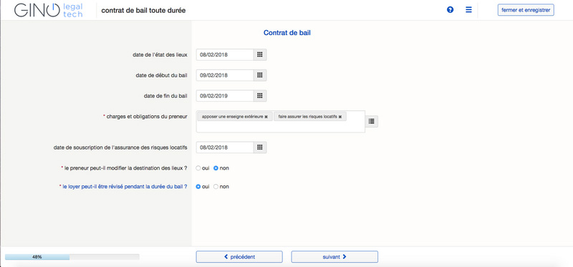Click the 'date de l'état des lieux' label
573x267 pixels.
tap(160, 55)
